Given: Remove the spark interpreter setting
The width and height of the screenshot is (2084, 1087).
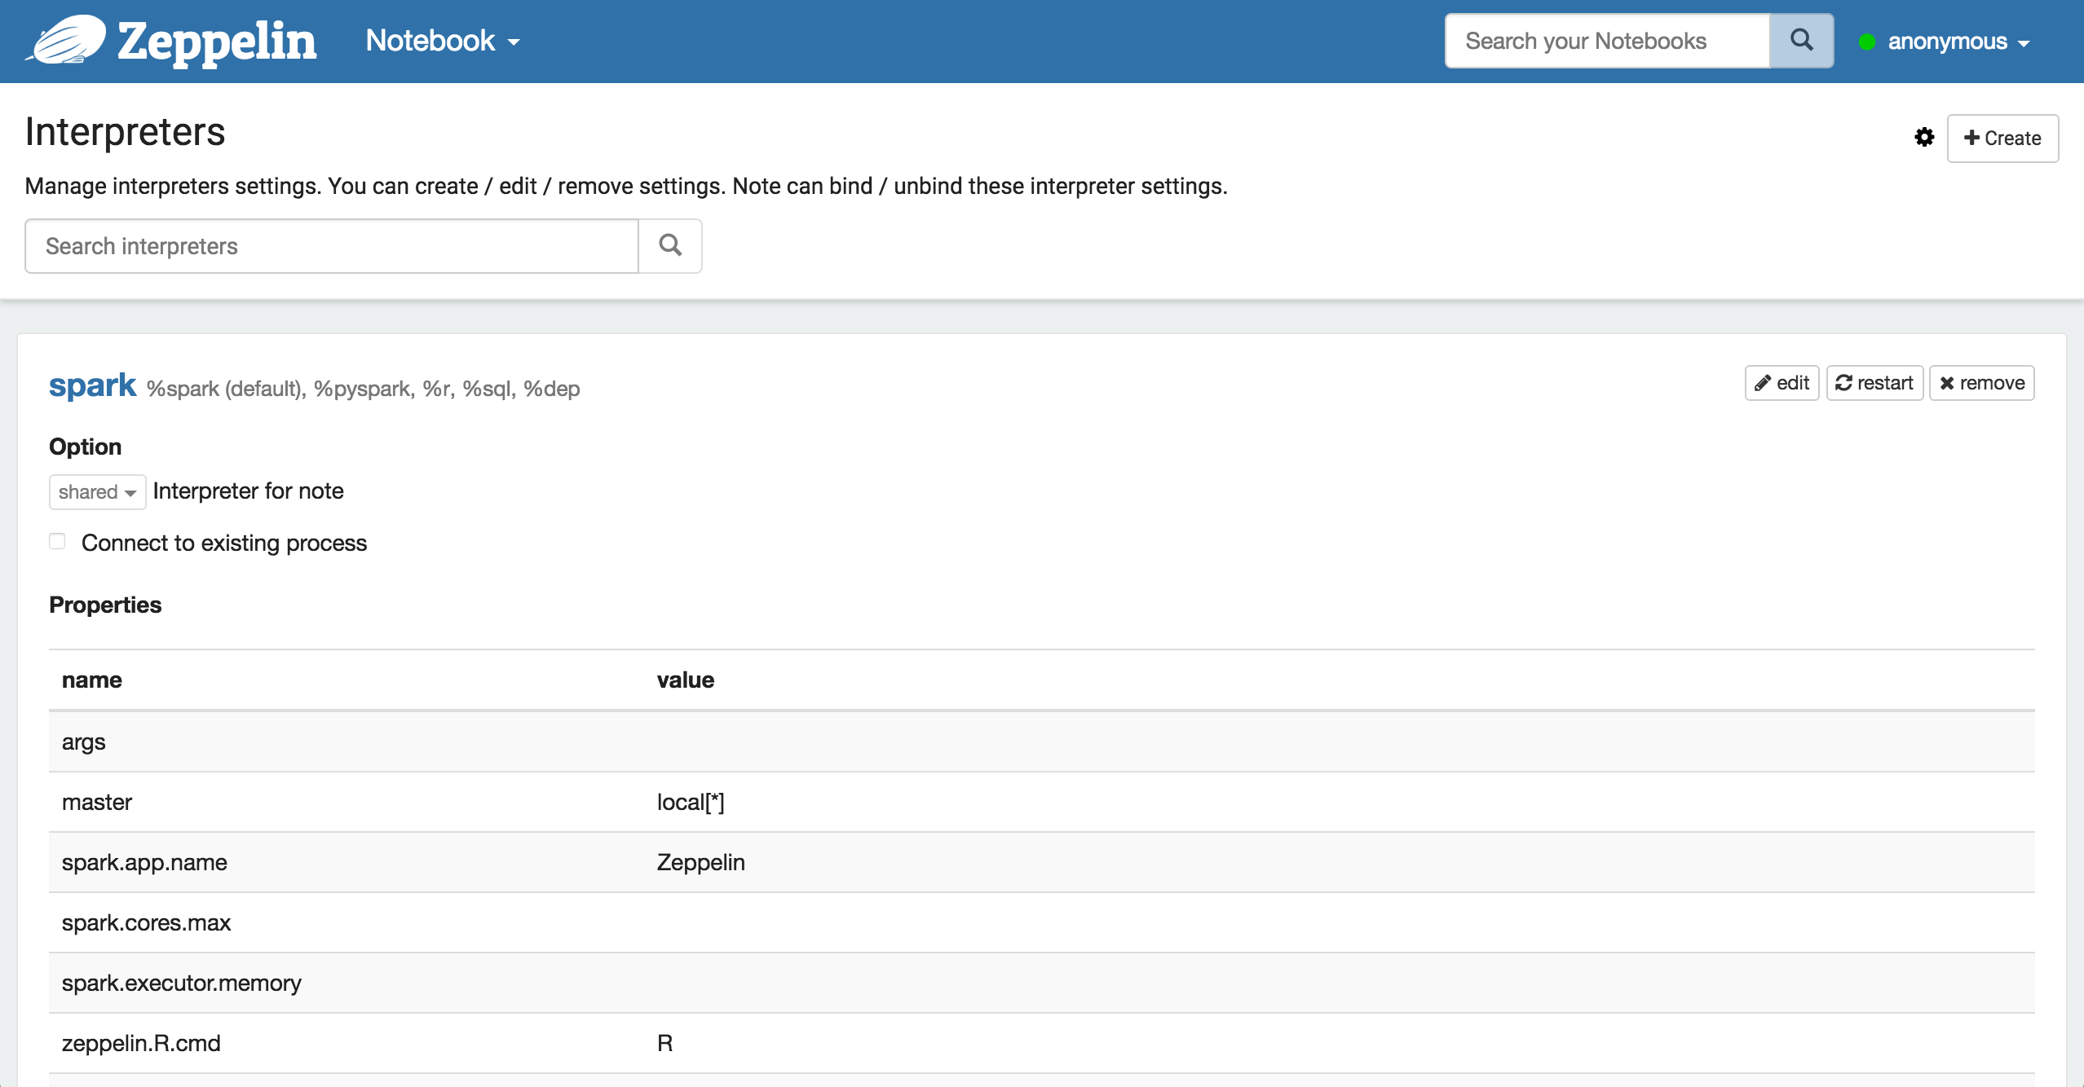Looking at the screenshot, I should (x=1981, y=383).
